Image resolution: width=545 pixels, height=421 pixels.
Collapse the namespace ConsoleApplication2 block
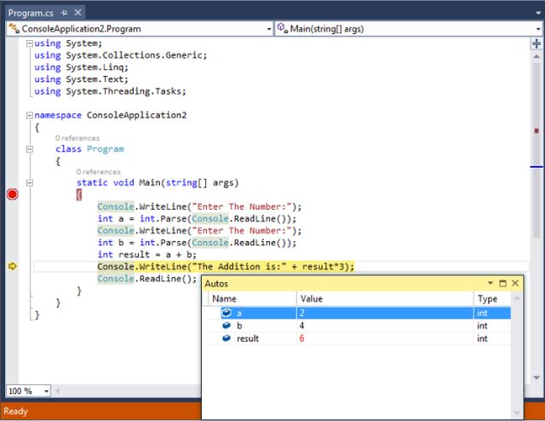pyautogui.click(x=30, y=115)
